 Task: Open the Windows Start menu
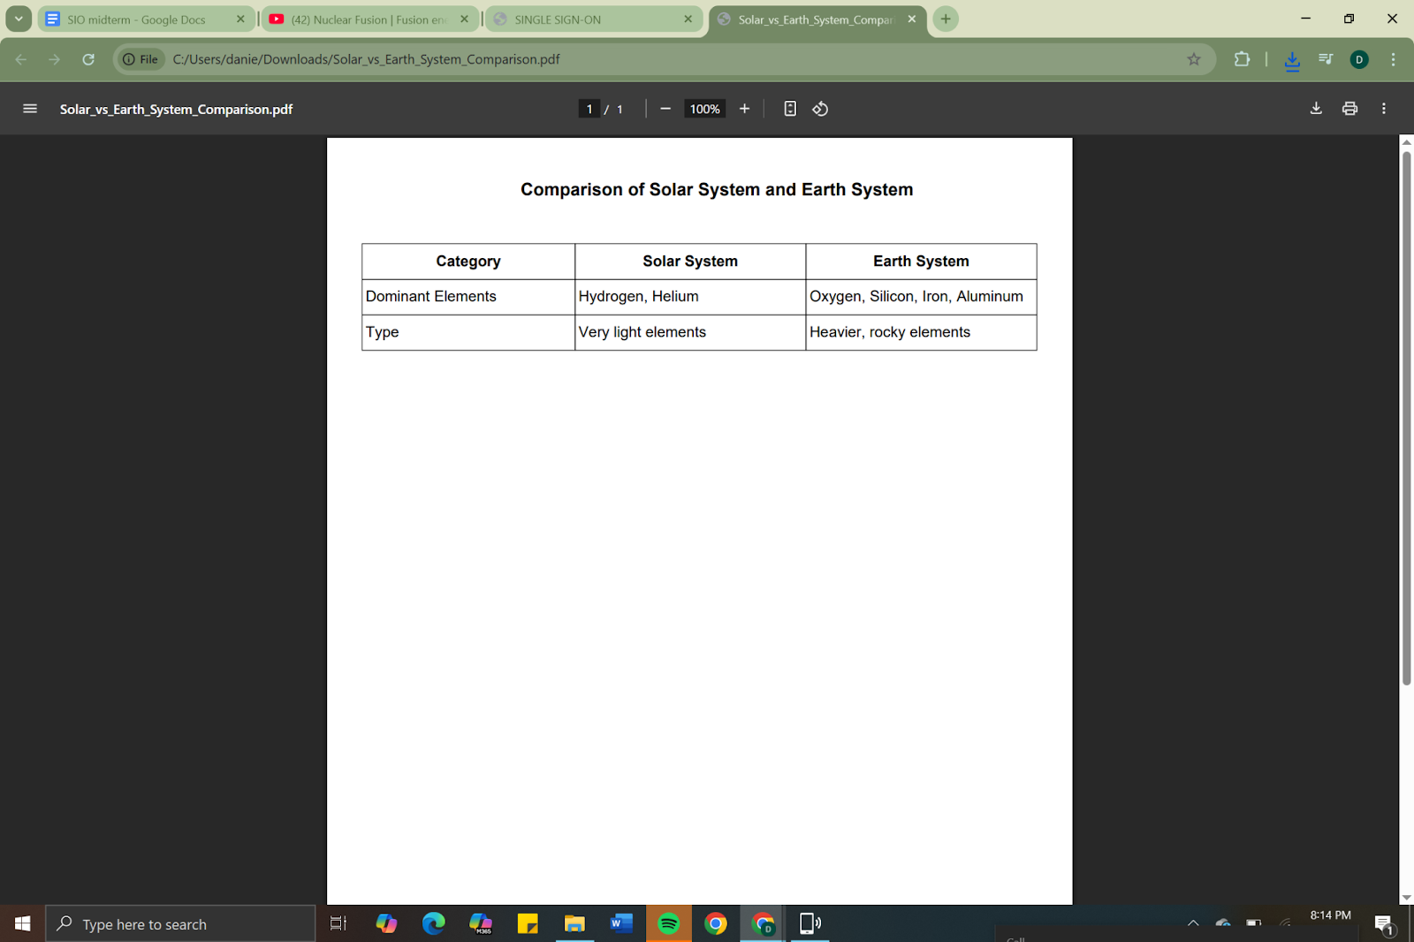click(x=22, y=923)
